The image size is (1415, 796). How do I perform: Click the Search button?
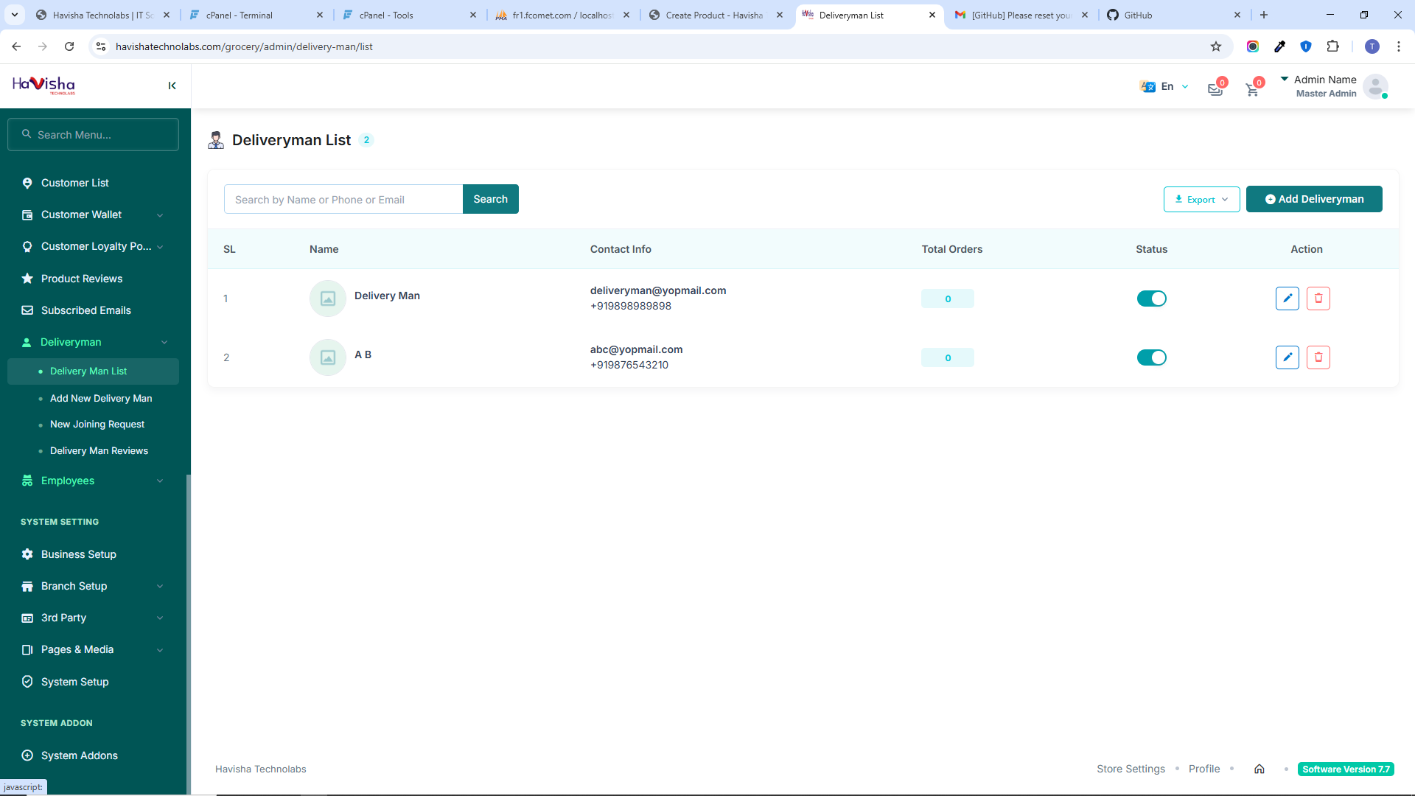pyautogui.click(x=490, y=199)
